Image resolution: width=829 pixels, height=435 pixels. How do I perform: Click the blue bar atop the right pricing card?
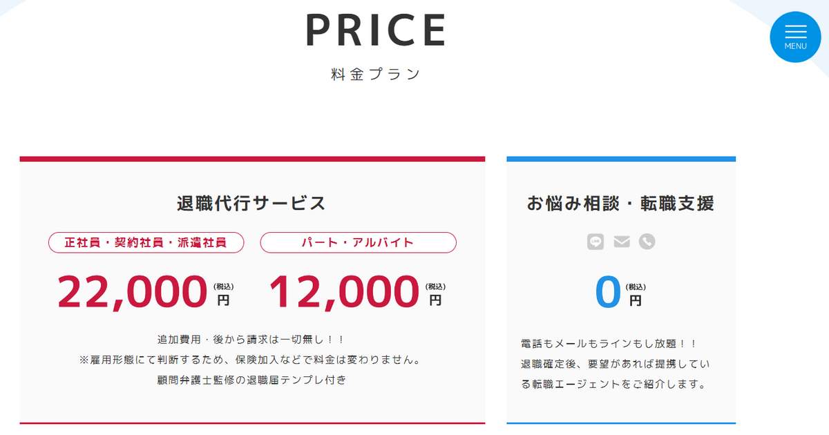621,157
